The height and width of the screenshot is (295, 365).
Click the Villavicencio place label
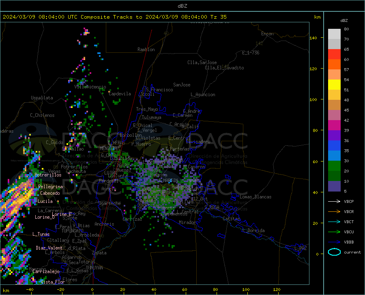(x=90, y=87)
